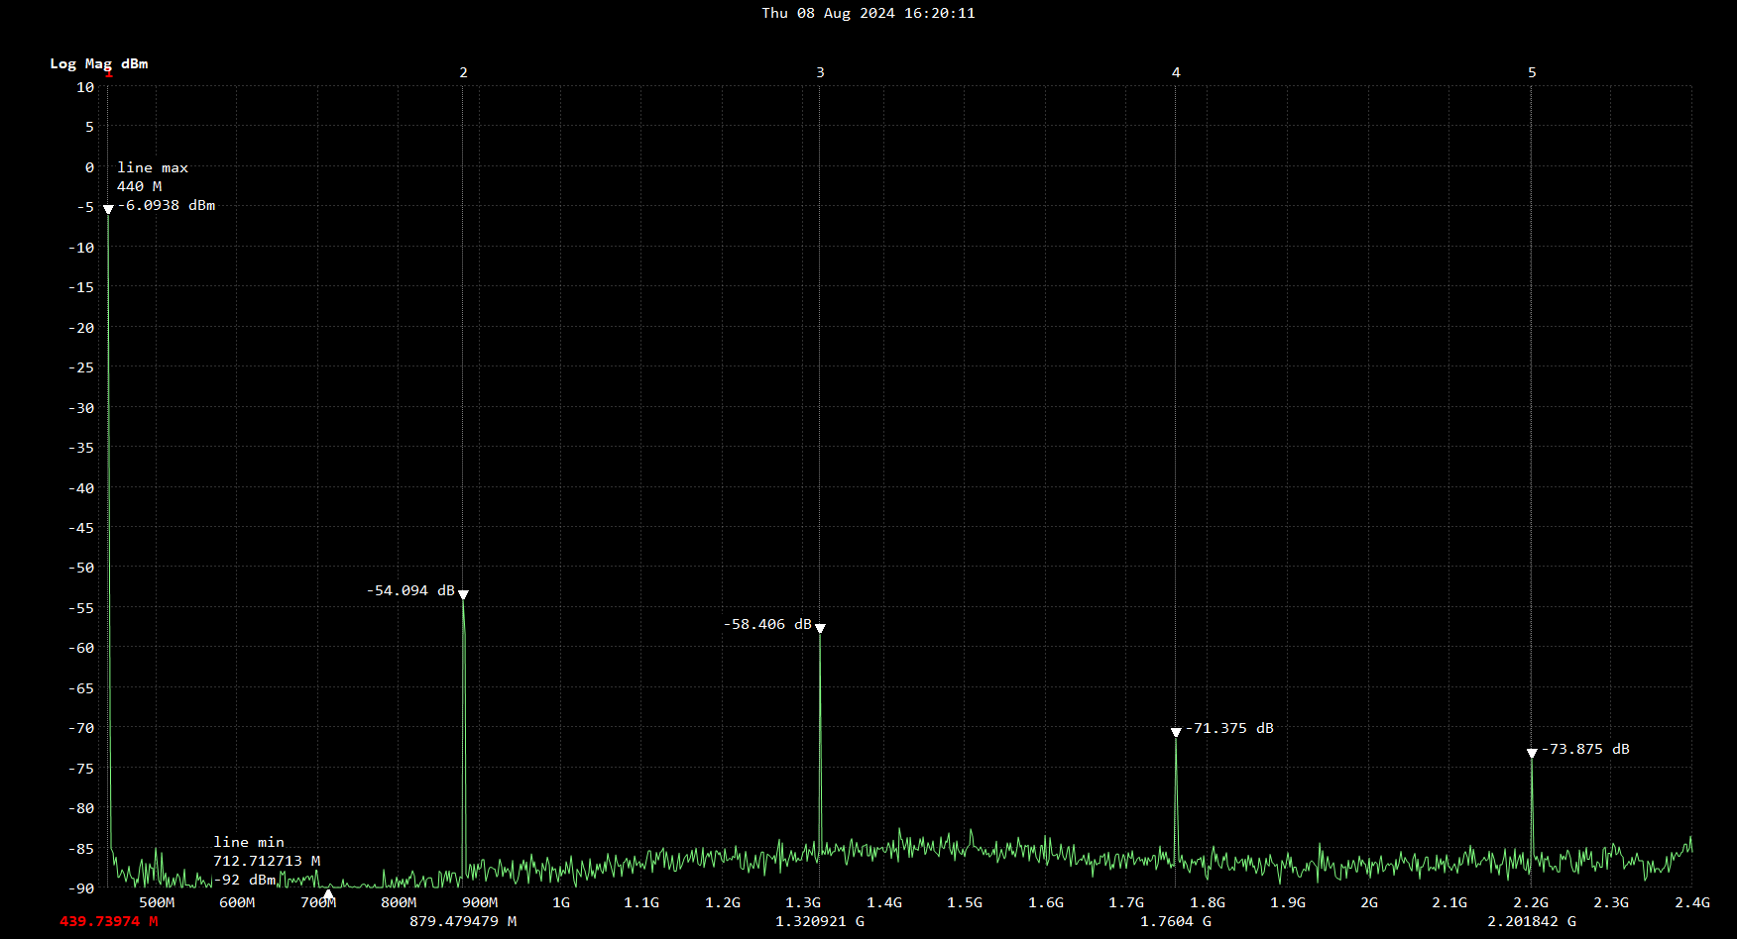The width and height of the screenshot is (1737, 939).
Task: Click the 1.320921 G frequency readout
Action: [x=820, y=921]
